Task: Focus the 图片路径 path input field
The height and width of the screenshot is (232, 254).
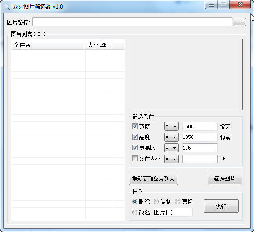Action: click(x=132, y=22)
